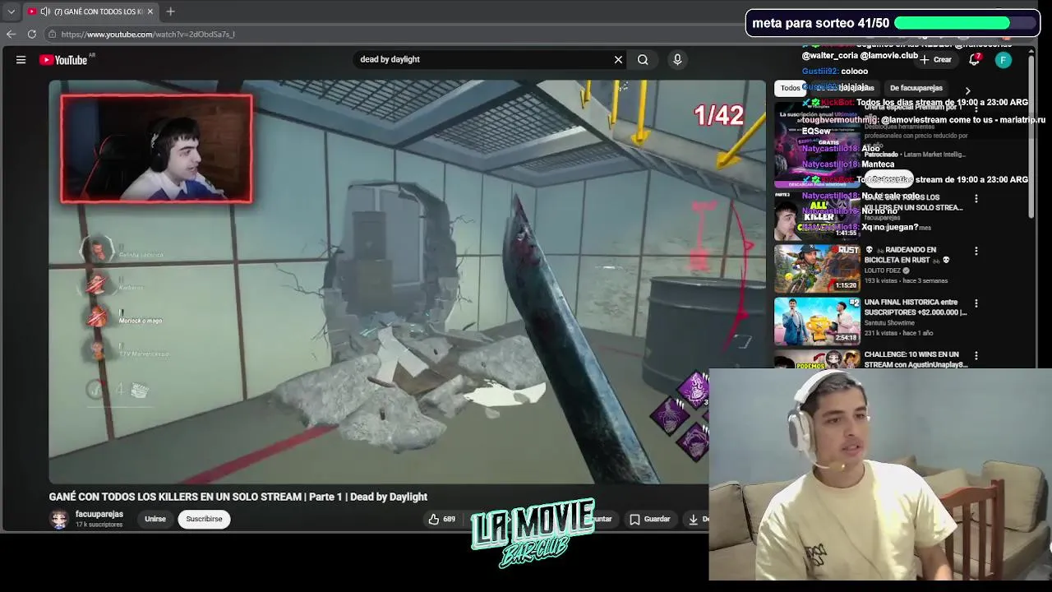This screenshot has width=1052, height=592.
Task: Click the Unirse button
Action: point(155,519)
